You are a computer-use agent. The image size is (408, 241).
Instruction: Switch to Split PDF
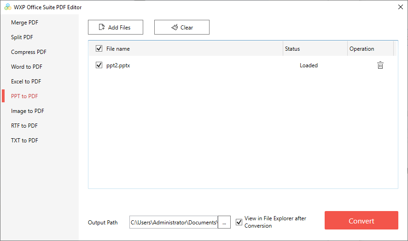pyautogui.click(x=22, y=37)
